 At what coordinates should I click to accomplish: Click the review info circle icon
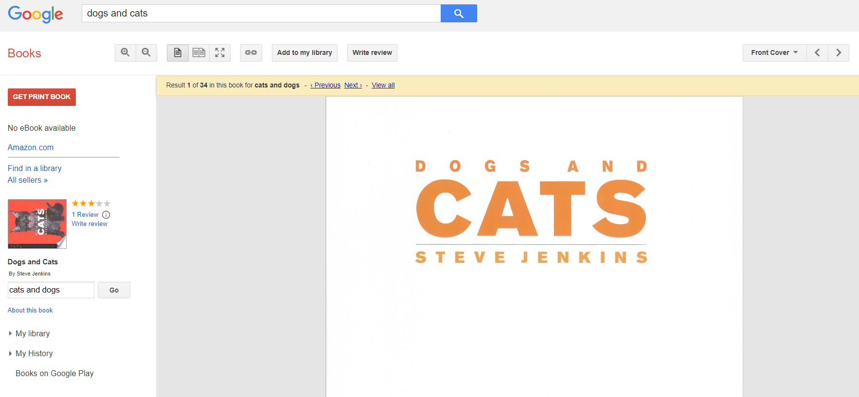[x=106, y=215]
